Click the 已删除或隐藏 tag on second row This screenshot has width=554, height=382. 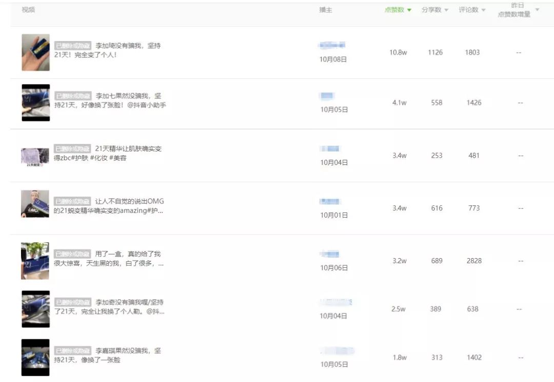coord(72,95)
